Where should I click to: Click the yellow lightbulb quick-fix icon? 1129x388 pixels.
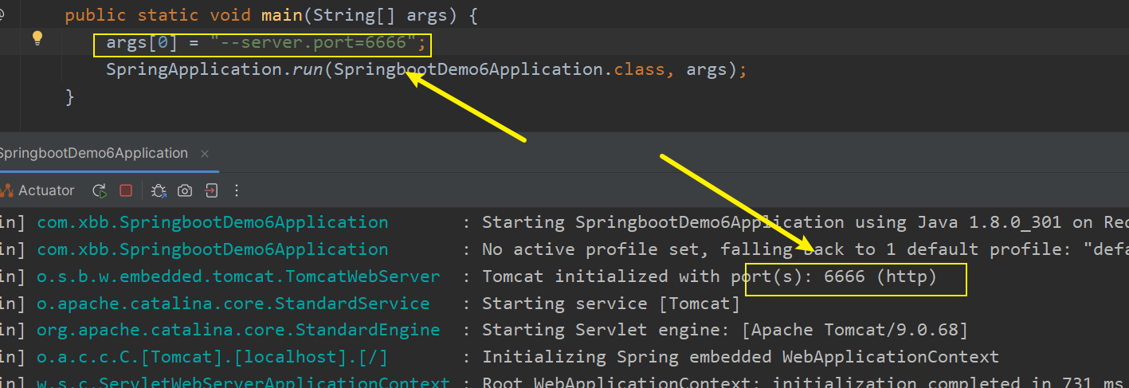(37, 39)
